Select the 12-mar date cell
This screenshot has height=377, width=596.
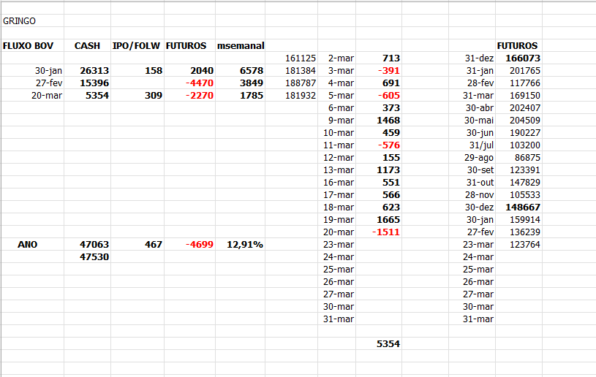point(339,158)
